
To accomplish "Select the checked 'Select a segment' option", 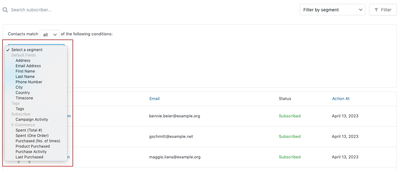I will tap(27, 50).
